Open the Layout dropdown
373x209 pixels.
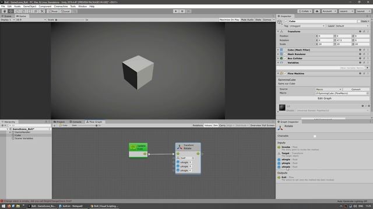tap(363, 11)
